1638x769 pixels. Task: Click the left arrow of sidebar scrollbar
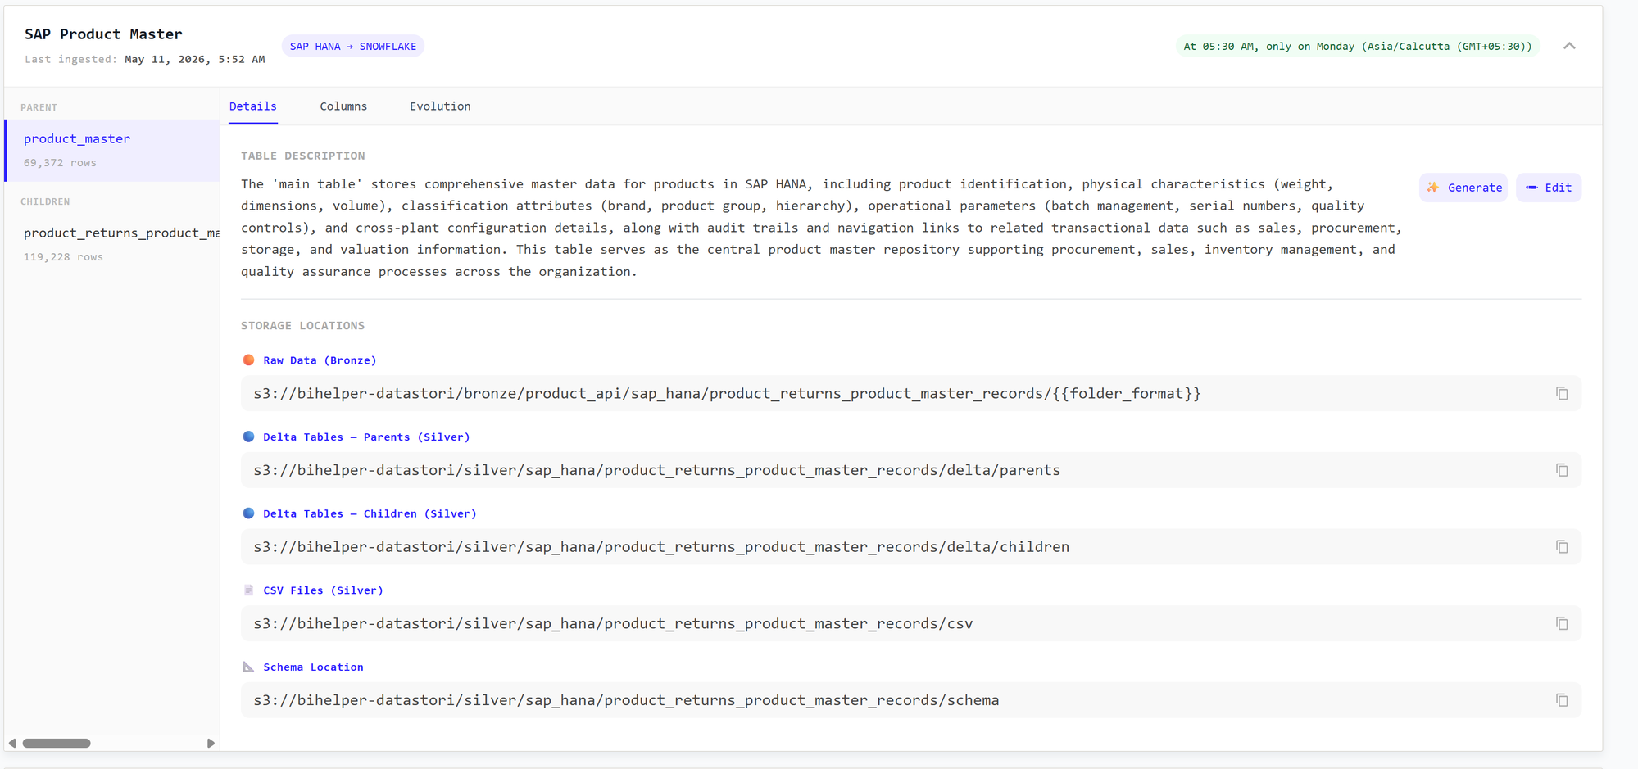pos(12,743)
